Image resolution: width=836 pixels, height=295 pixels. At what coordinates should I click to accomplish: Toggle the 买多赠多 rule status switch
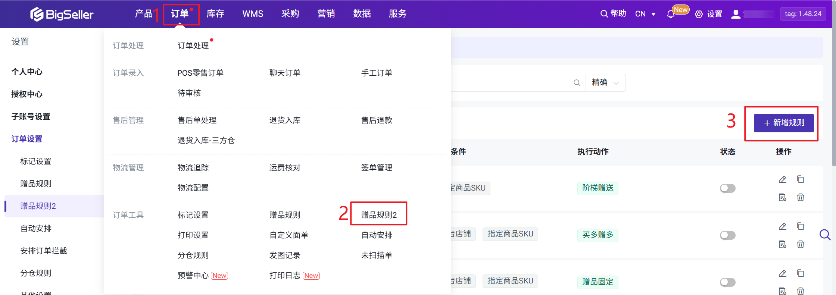727,235
